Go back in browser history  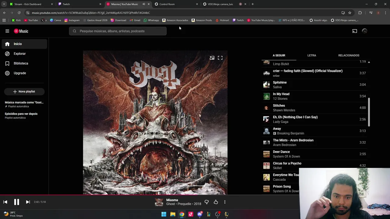pos(4,13)
